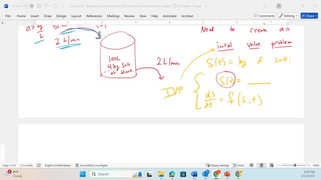Toggle the AutoSave switch in title bar

click(x=29, y=6)
